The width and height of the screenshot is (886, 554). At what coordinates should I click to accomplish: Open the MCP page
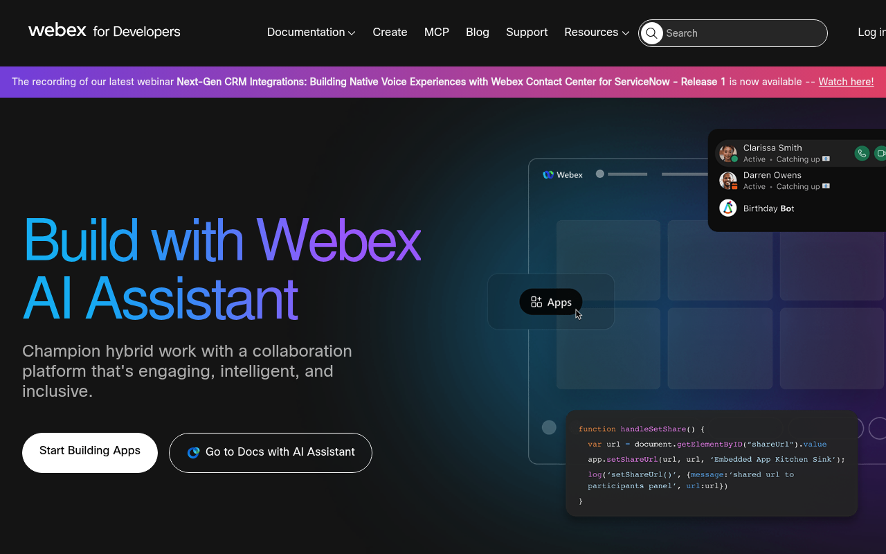437,33
